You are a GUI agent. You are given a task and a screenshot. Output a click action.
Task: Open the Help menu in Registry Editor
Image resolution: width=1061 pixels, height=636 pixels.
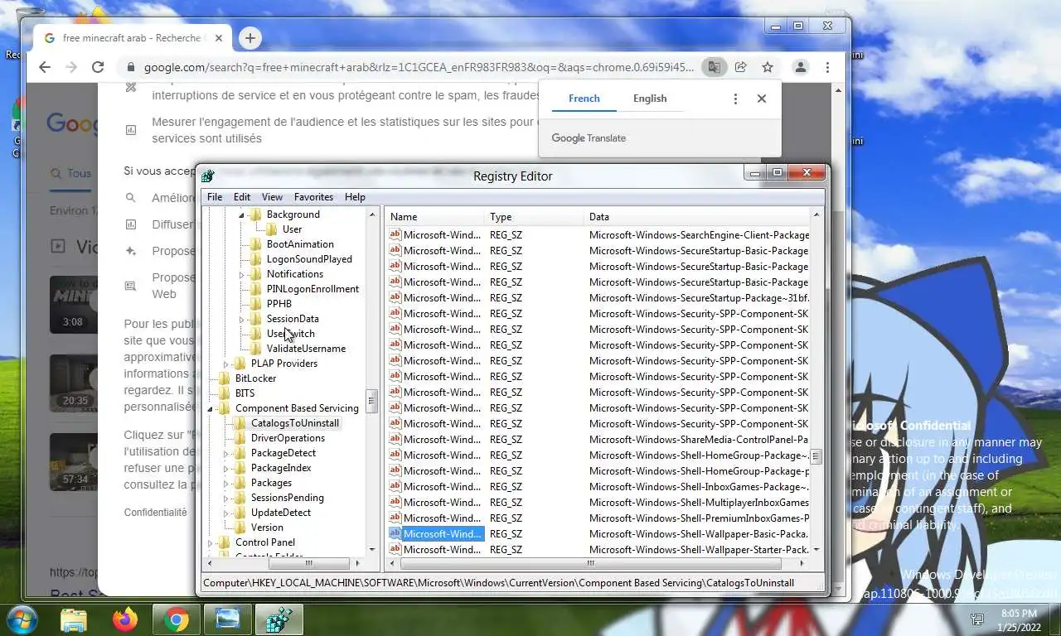coord(355,197)
